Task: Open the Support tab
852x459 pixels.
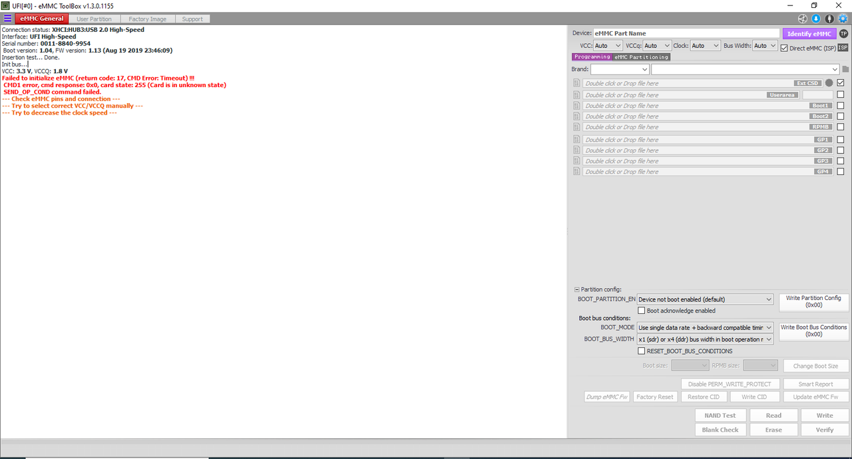Action: pyautogui.click(x=192, y=19)
